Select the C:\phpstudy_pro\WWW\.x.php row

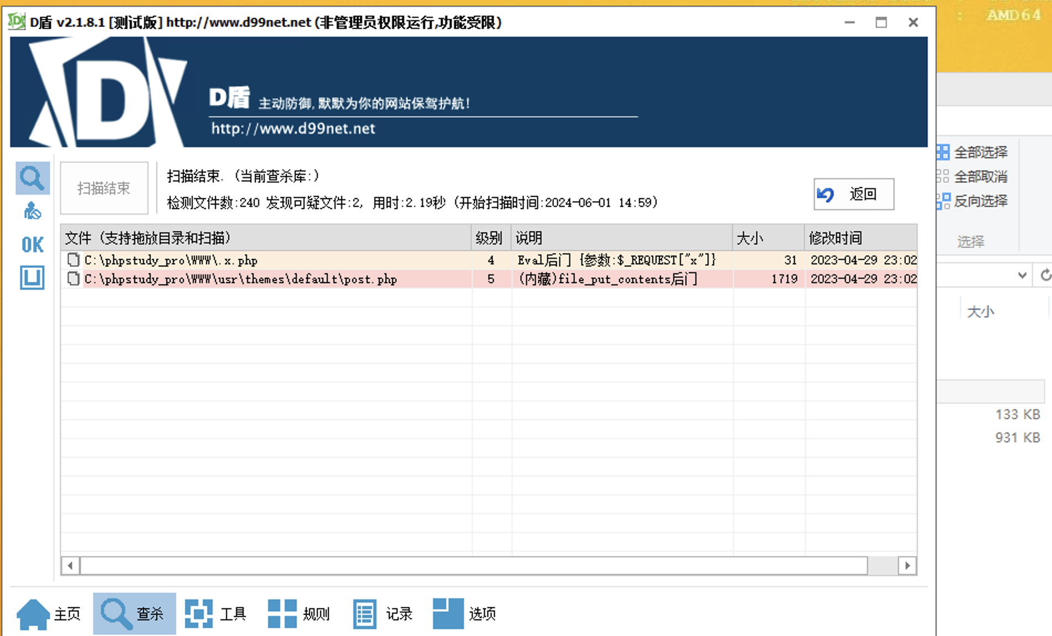click(489, 260)
